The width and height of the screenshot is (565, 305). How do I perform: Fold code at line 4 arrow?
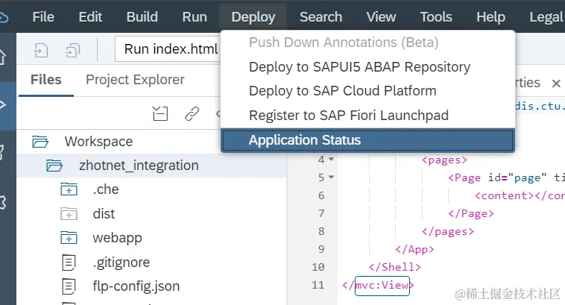(331, 160)
